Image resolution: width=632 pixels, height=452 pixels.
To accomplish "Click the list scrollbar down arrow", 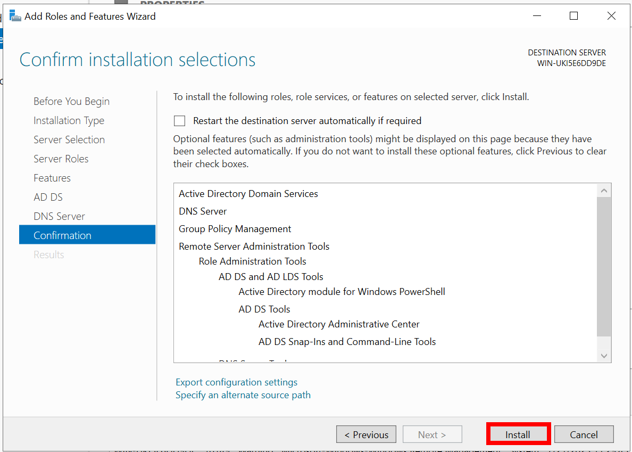I will 604,356.
